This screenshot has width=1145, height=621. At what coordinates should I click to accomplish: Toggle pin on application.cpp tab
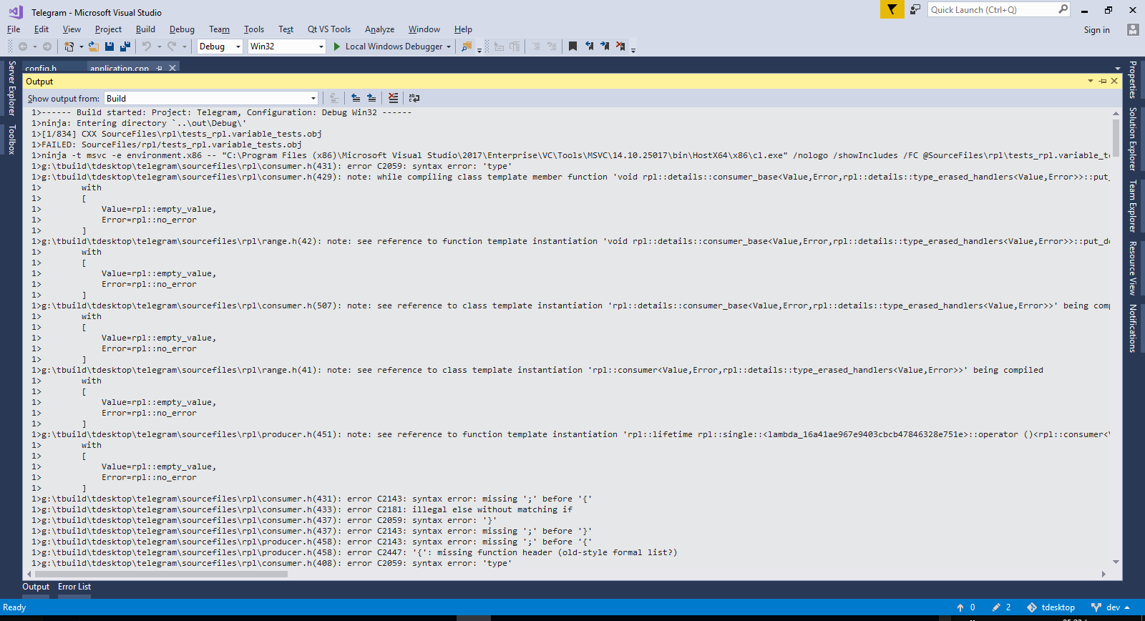[x=159, y=69]
